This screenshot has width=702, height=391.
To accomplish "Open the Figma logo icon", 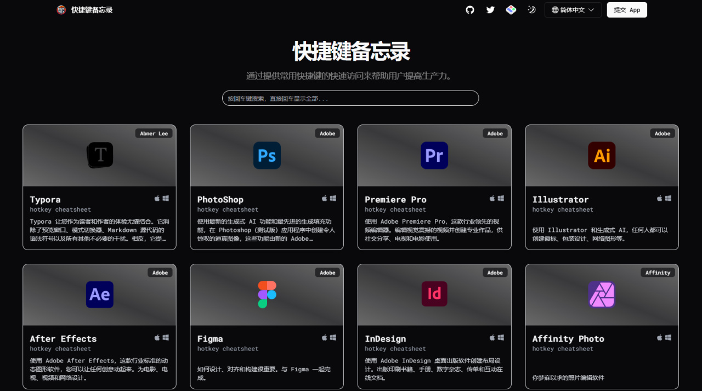I will 267,294.
